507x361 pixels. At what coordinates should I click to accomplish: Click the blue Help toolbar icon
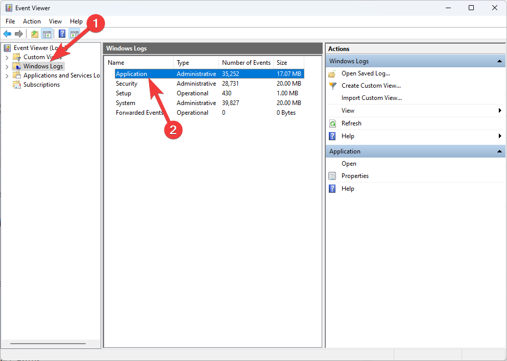coord(62,34)
